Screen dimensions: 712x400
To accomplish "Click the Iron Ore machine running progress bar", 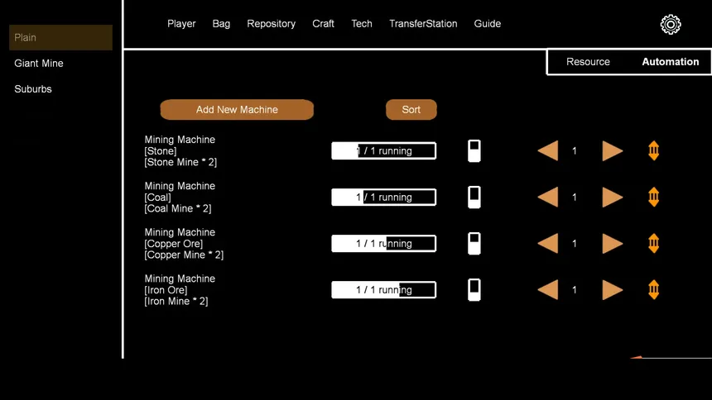I will 383,290.
